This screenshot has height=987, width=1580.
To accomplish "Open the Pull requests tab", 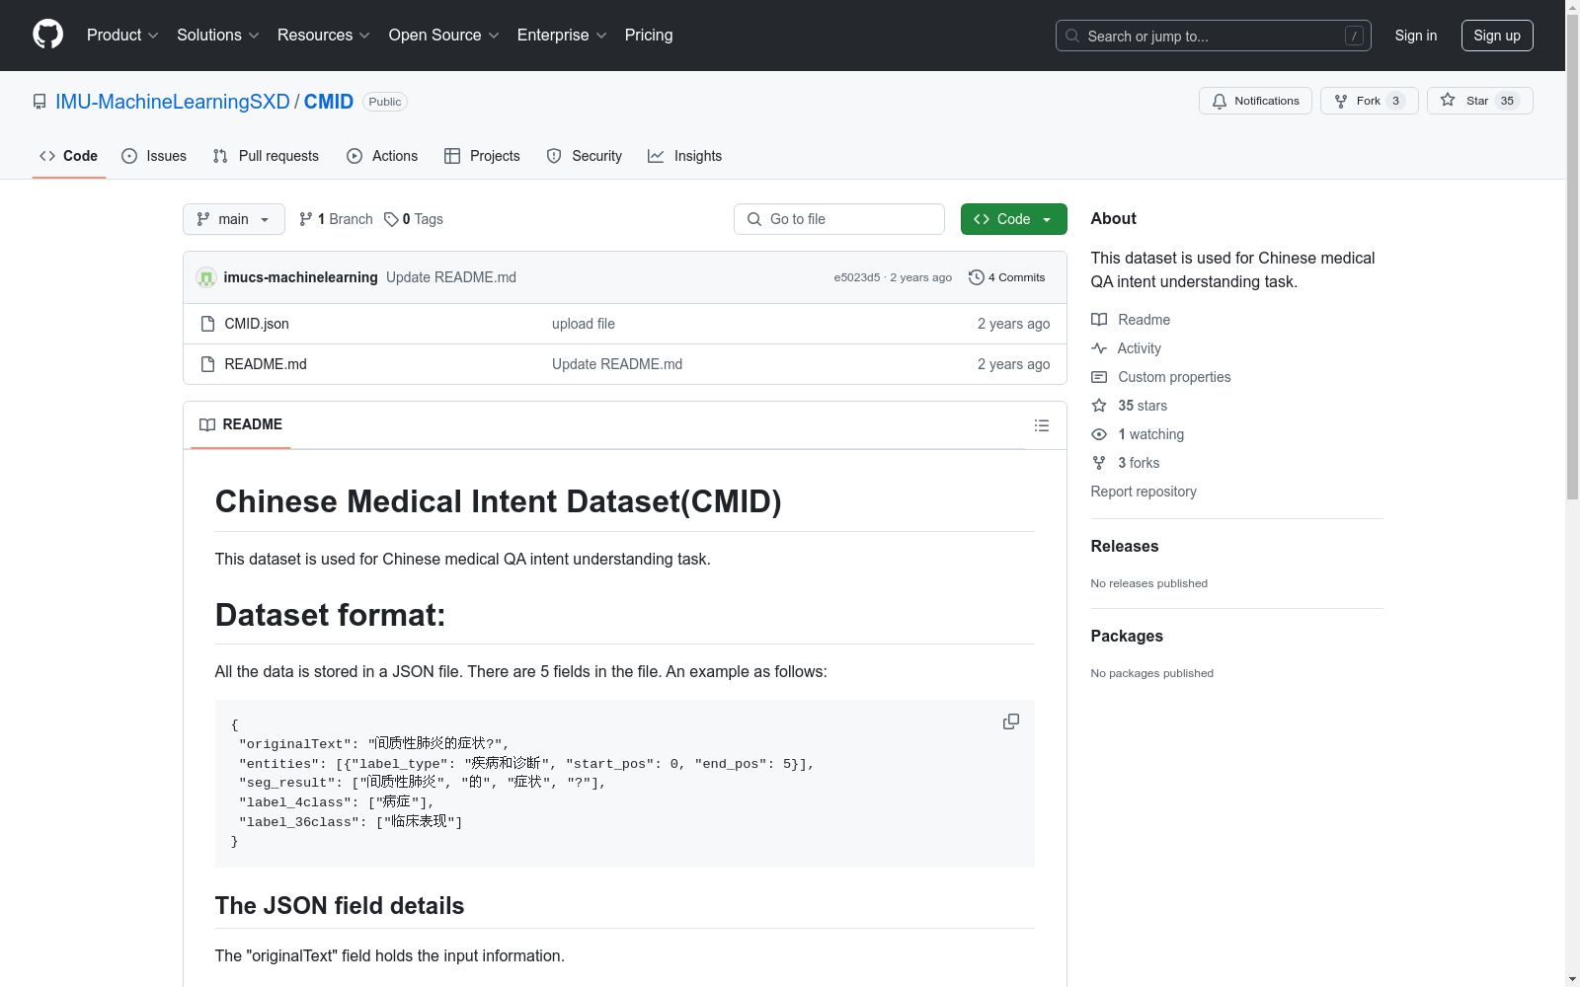I will (x=266, y=156).
